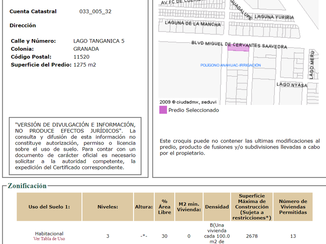Click the LAGO MERU vertical street label
This screenshot has height=244, width=326.
click(311, 65)
